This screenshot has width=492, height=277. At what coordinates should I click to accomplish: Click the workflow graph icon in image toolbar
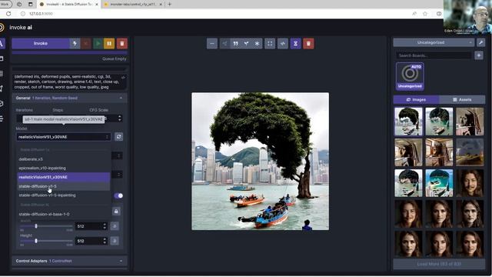[224, 44]
